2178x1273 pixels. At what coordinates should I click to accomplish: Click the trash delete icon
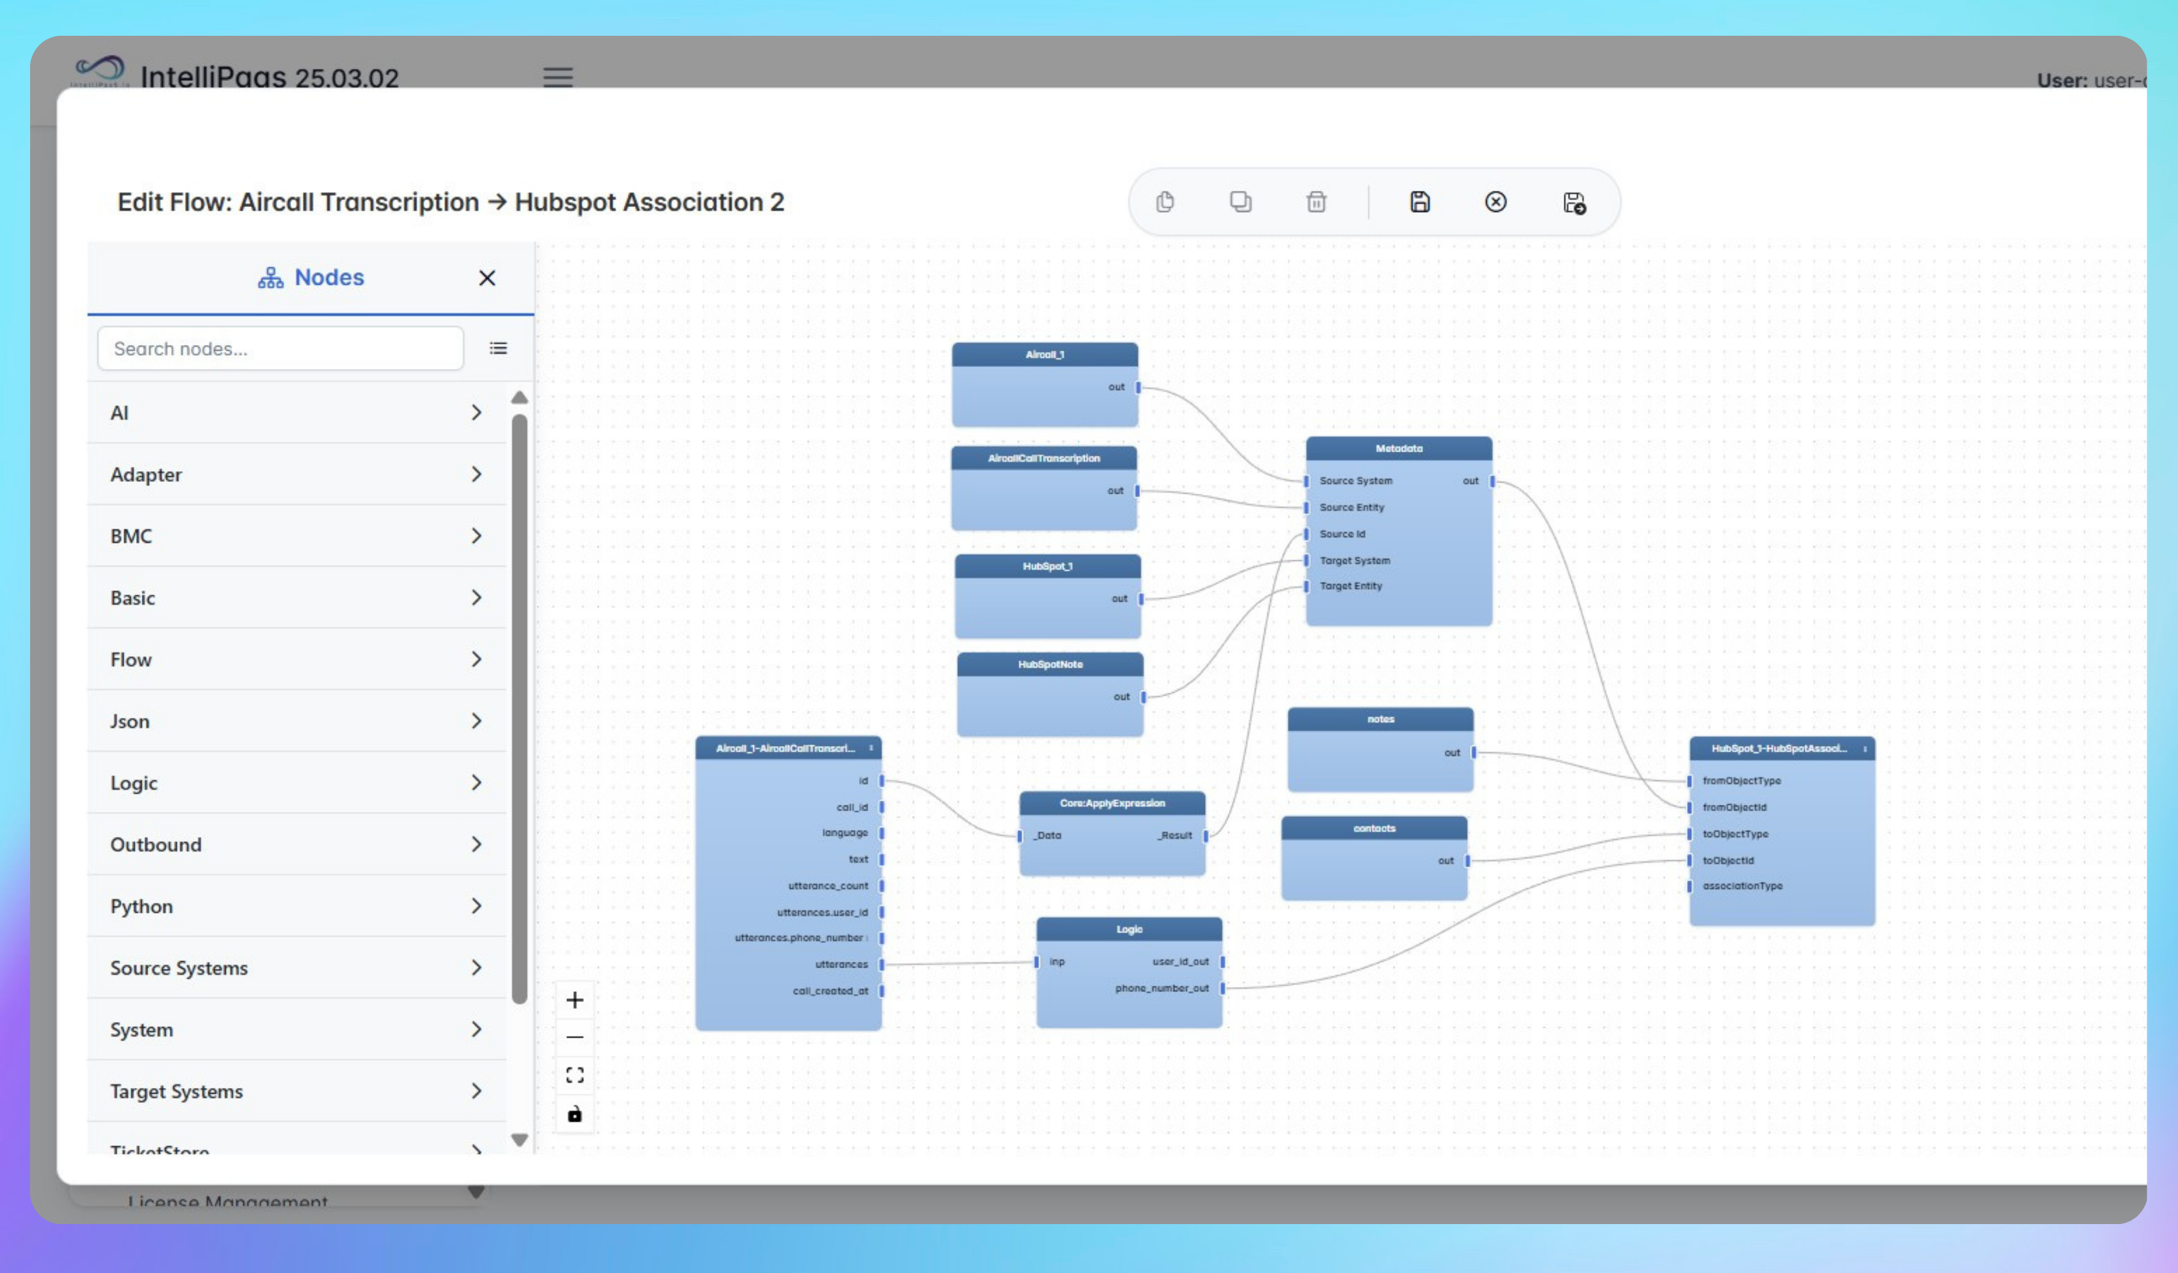[x=1315, y=202]
